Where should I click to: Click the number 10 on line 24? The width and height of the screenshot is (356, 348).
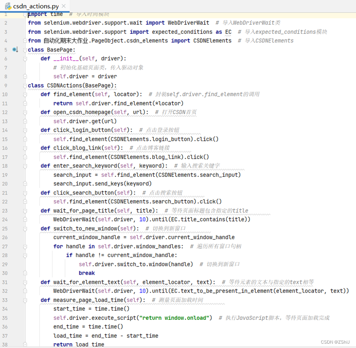(x=142, y=220)
